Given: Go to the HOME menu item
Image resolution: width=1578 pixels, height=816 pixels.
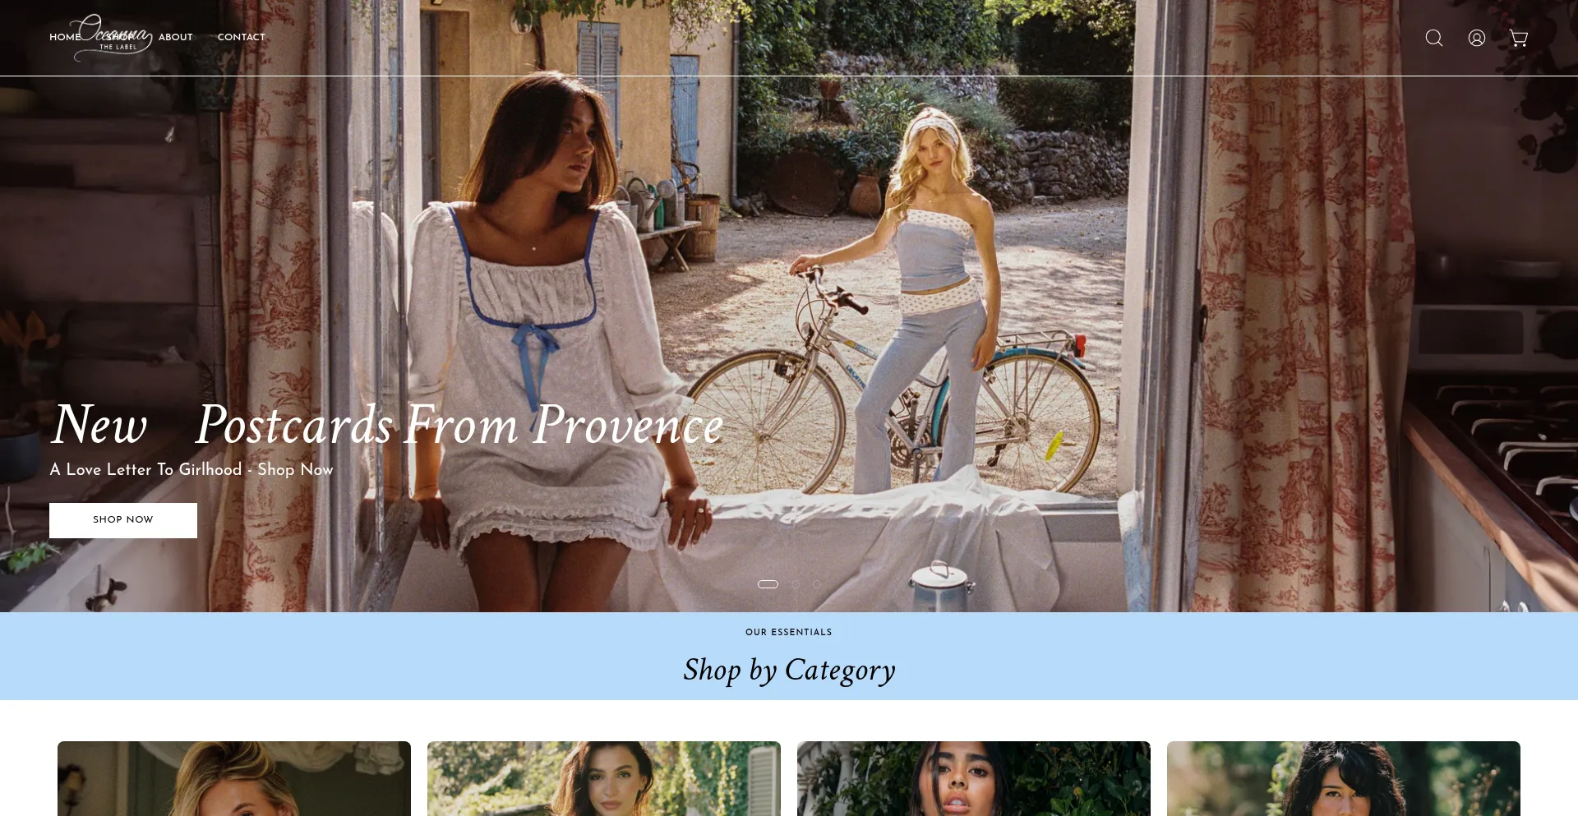Looking at the screenshot, I should (65, 37).
